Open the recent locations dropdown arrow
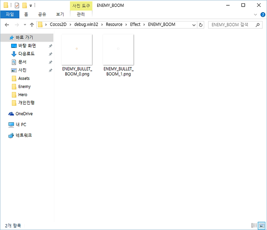This screenshot has height=230, width=267. [25, 25]
